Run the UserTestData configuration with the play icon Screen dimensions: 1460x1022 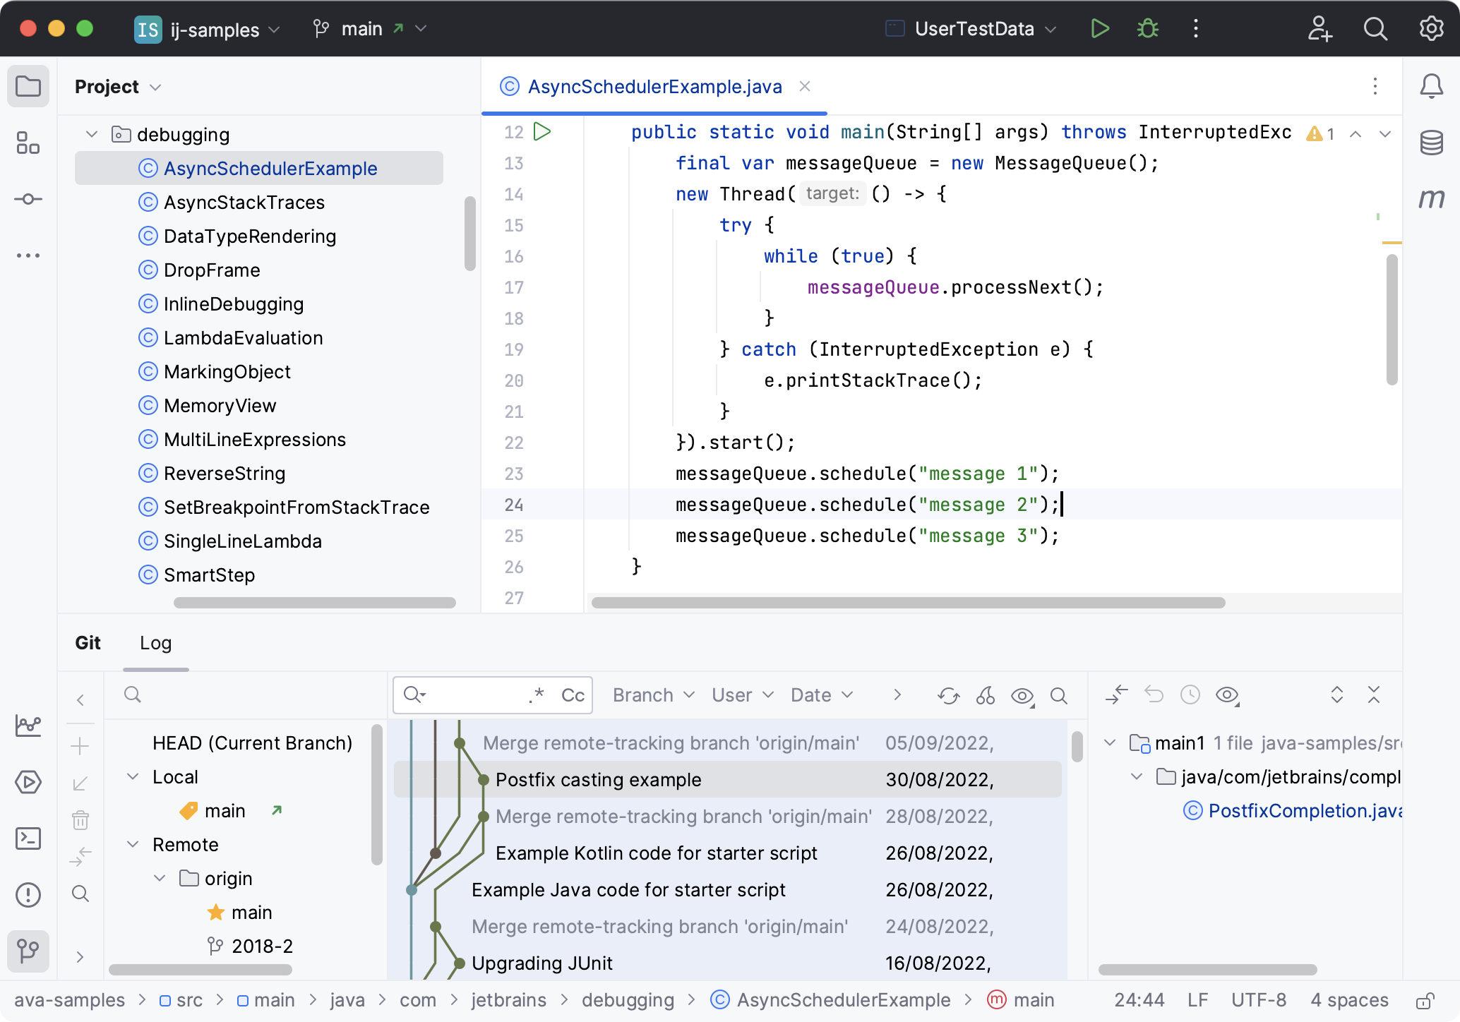1099,28
